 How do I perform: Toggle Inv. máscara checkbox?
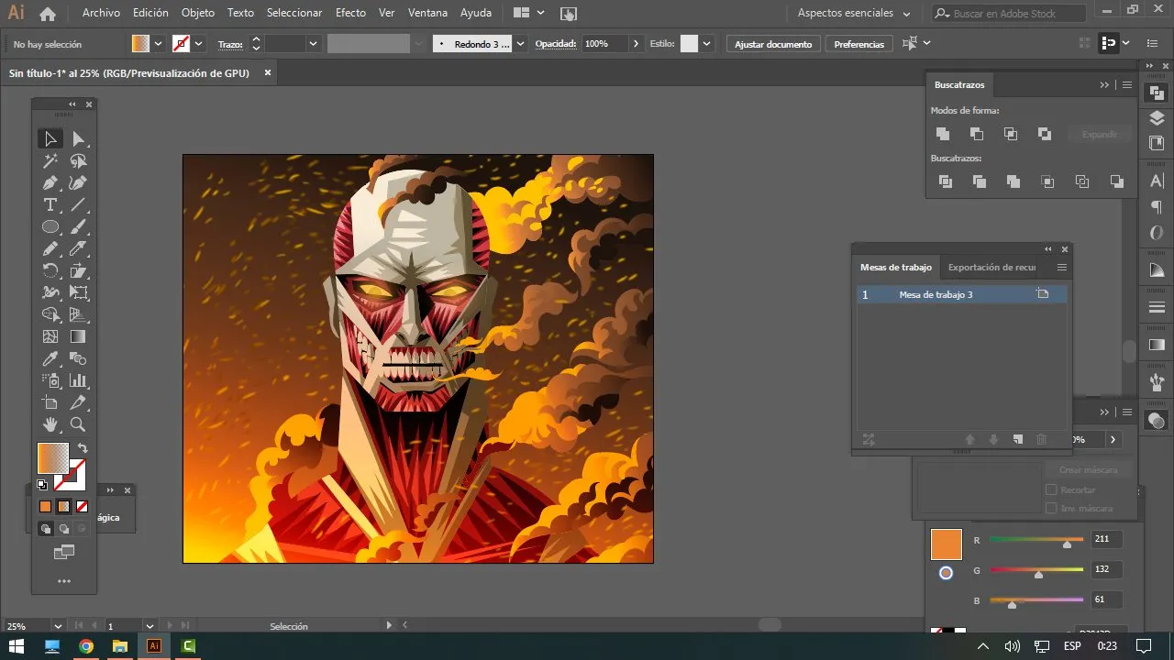coord(1051,508)
